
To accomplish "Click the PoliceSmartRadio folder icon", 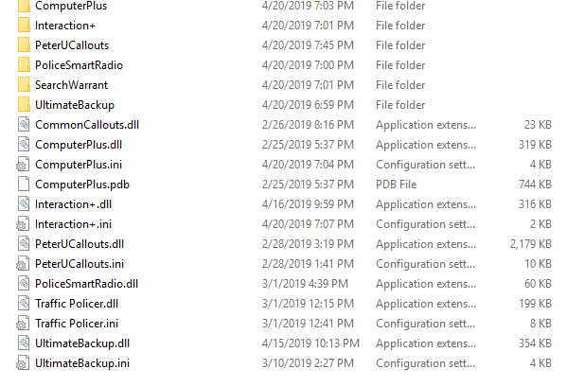I will pyautogui.click(x=24, y=64).
